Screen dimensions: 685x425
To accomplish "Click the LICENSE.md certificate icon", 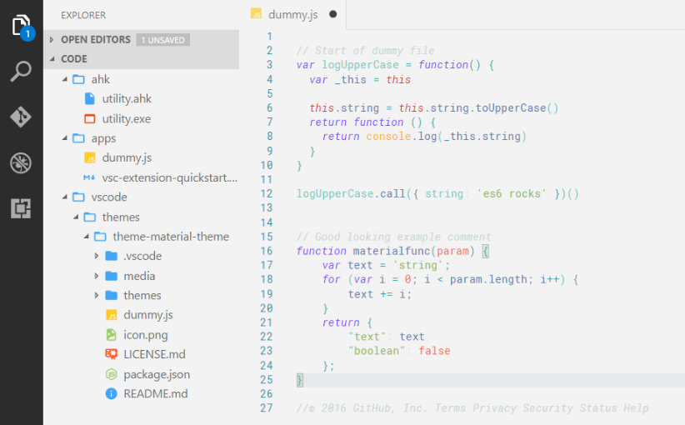I will click(x=112, y=354).
